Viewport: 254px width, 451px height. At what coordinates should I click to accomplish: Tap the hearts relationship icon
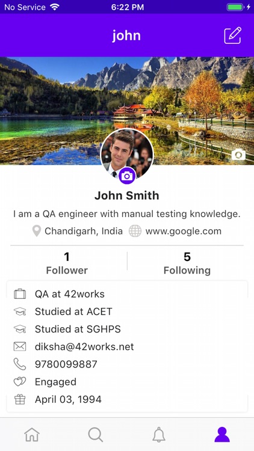(x=20, y=382)
